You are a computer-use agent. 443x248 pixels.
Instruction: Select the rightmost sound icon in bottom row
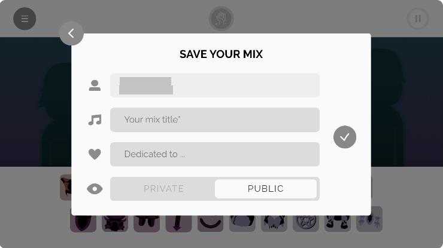point(369,221)
